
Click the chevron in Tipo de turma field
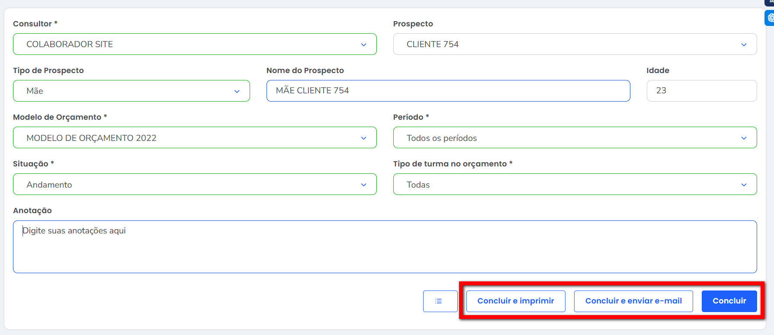[x=744, y=185]
